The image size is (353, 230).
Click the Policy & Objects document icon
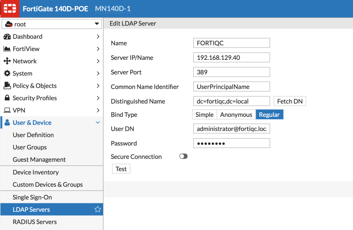[x=7, y=85]
